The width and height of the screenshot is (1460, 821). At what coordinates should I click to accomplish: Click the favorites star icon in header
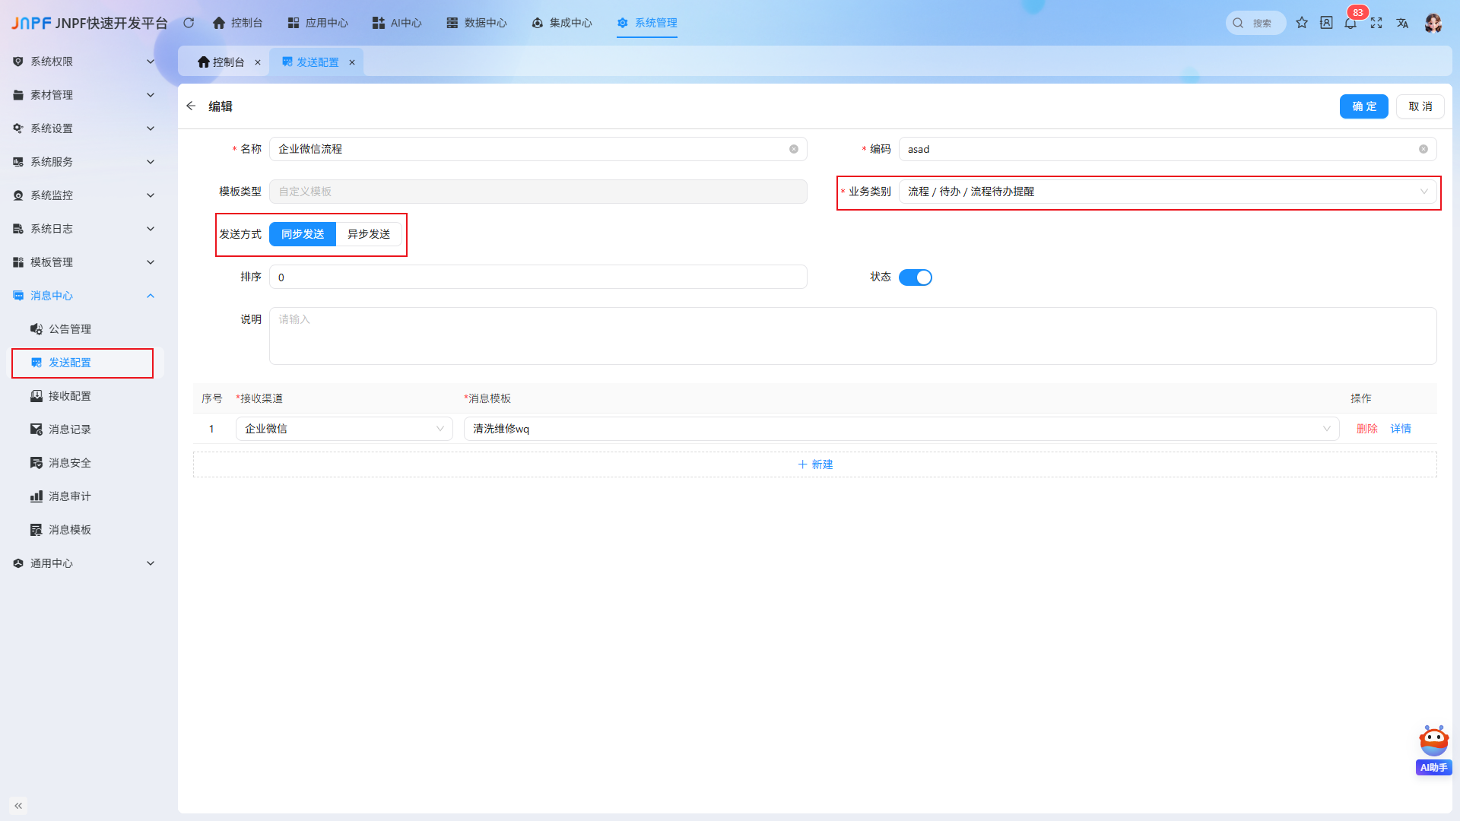click(1302, 23)
